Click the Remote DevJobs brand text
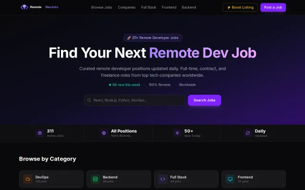Image resolution: width=305 pixels, height=190 pixels. pos(44,7)
